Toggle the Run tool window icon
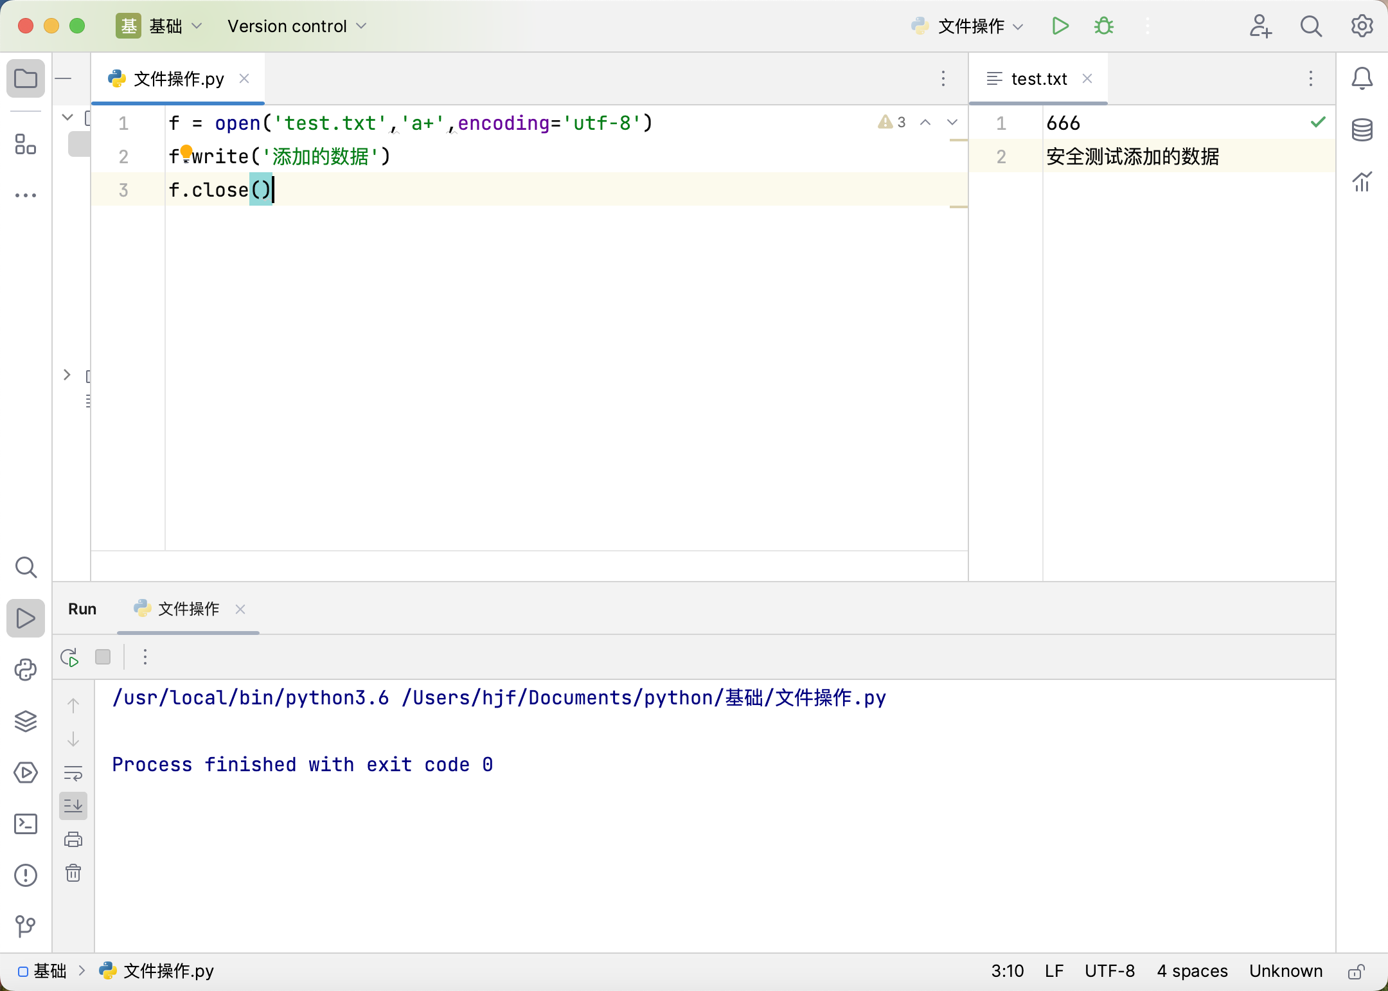Viewport: 1388px width, 991px height. (x=26, y=618)
